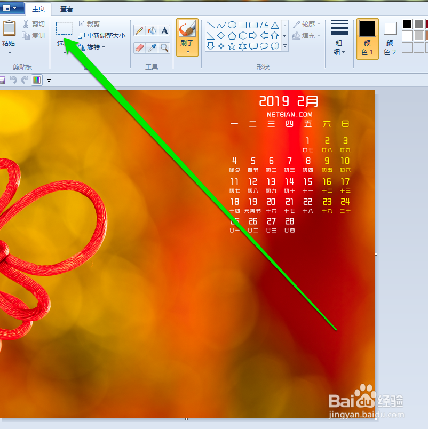The image size is (428, 429).
Task: Choose the Hexagon shape
Action: tap(243, 36)
